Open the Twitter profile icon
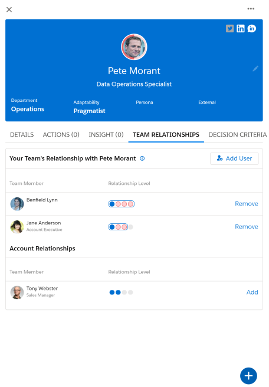The image size is (269, 387). tap(229, 29)
